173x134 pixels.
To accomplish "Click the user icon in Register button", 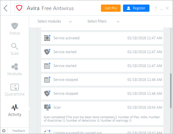I will [x=128, y=8].
